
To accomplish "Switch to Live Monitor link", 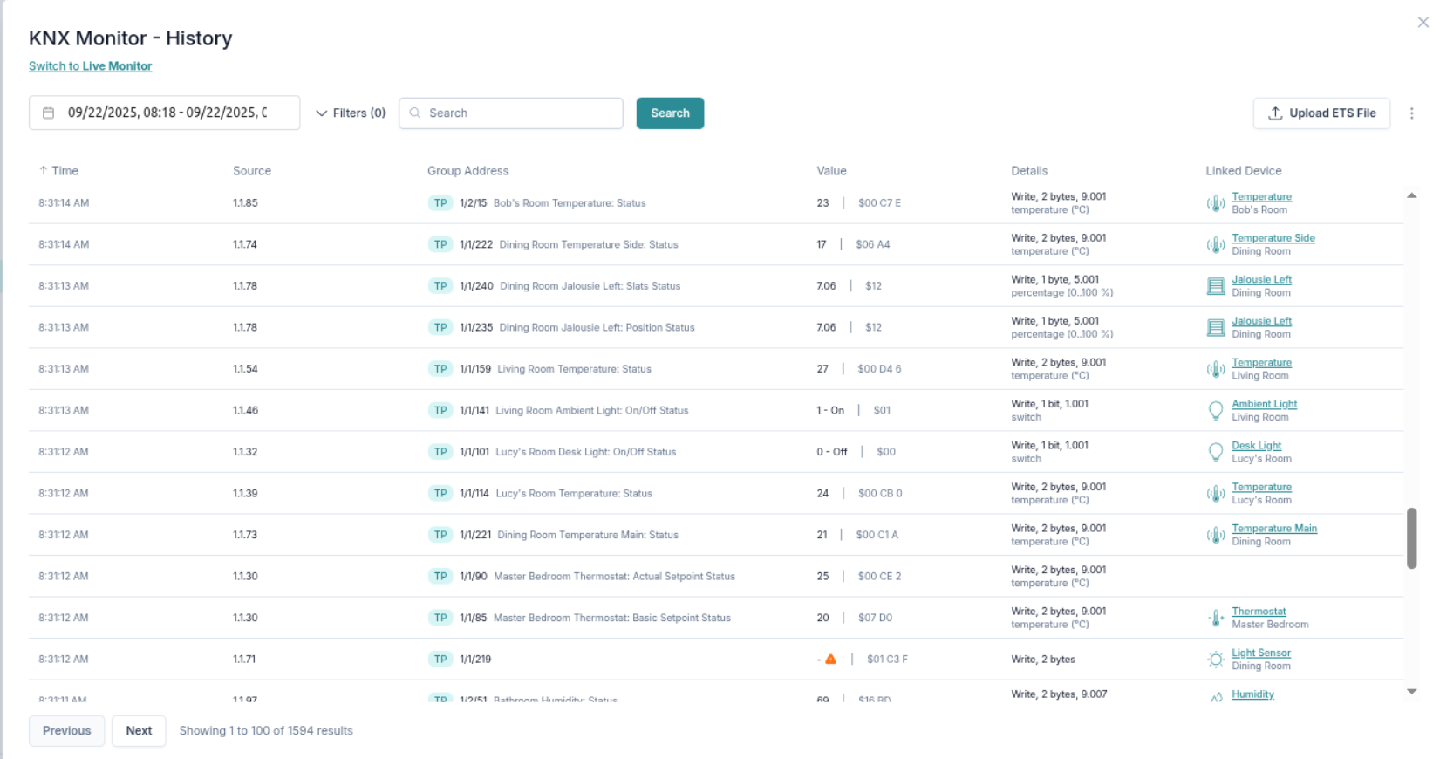I will 90,66.
